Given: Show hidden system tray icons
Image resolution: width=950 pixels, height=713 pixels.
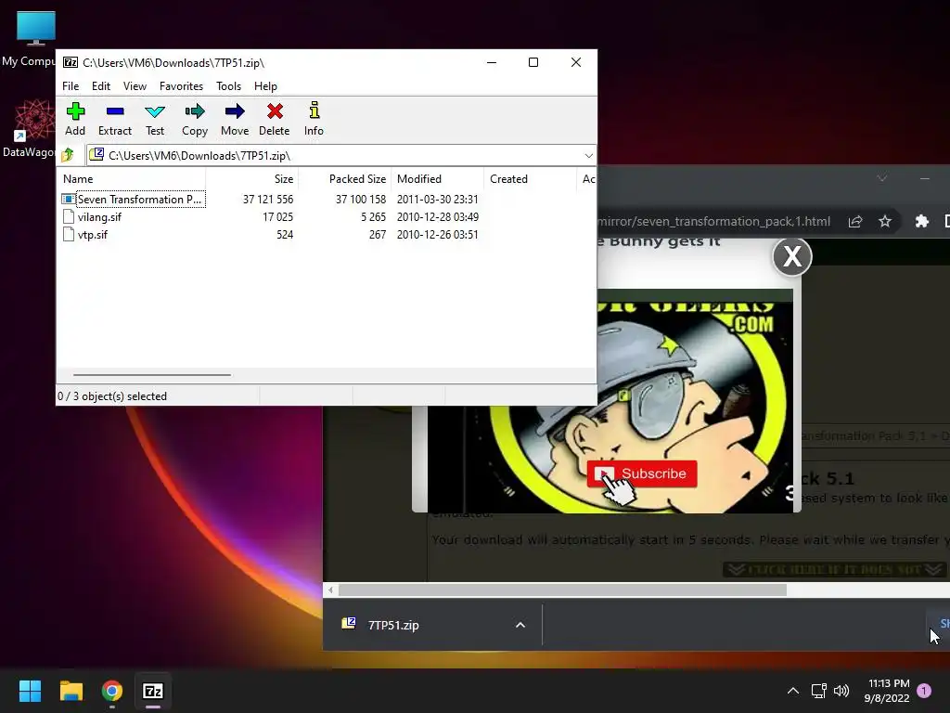Looking at the screenshot, I should 792,691.
